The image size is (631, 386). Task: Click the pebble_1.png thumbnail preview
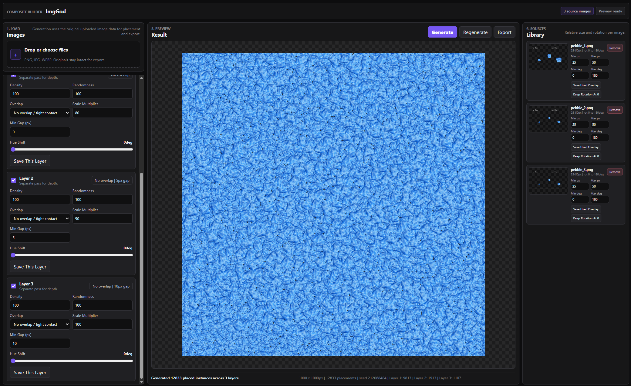548,57
